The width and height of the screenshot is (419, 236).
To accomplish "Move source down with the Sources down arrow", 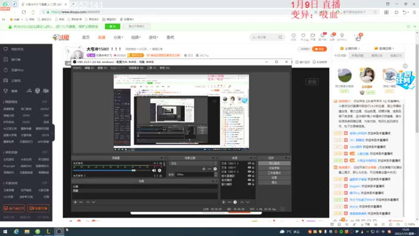I will click(248, 202).
